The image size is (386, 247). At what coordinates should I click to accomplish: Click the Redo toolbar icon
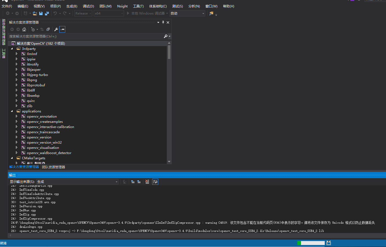(65, 13)
